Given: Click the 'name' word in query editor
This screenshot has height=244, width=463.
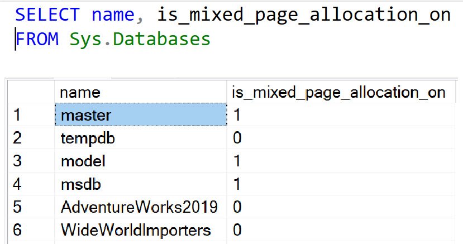Looking at the screenshot, I should click(x=113, y=15).
